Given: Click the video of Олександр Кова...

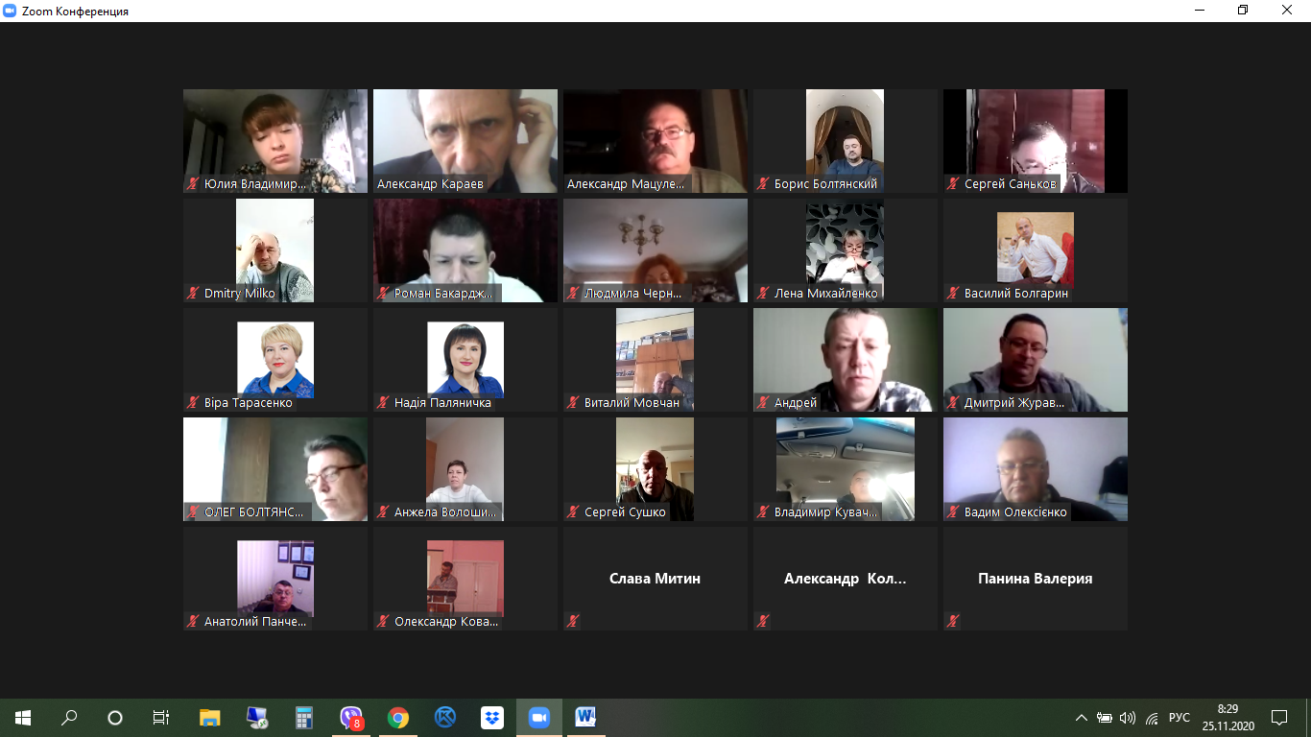Looking at the screenshot, I should coord(465,579).
